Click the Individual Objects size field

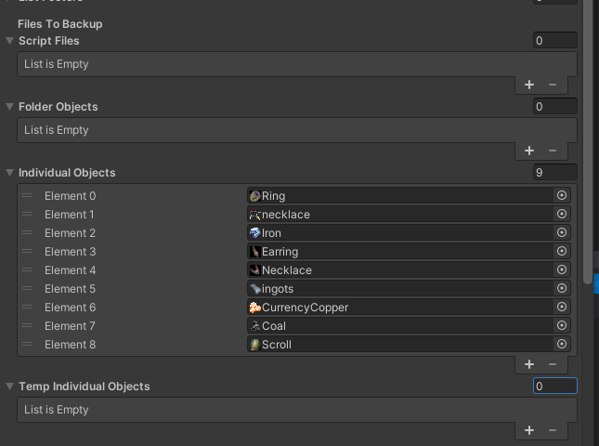[x=554, y=173]
